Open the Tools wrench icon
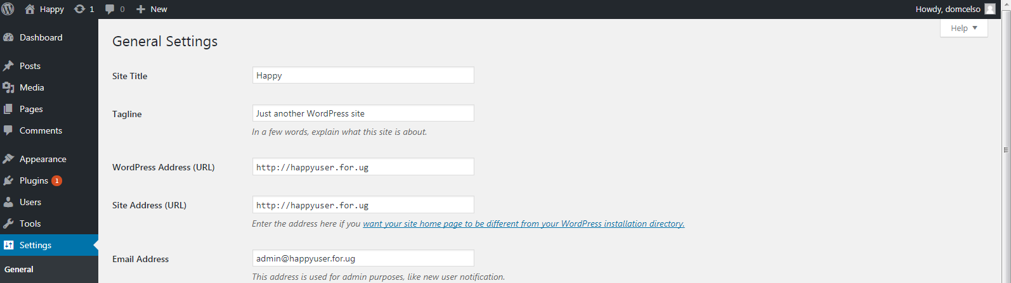This screenshot has height=283, width=1011. click(8, 223)
